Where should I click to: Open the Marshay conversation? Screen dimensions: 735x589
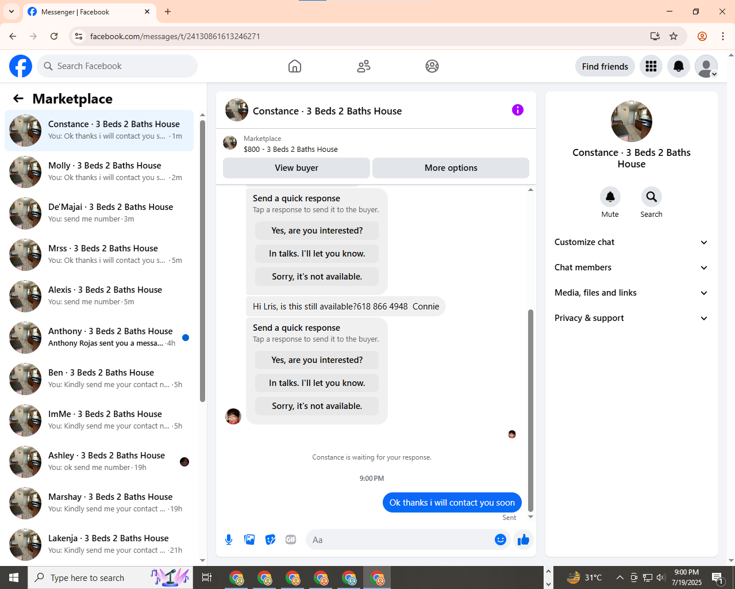coord(99,503)
